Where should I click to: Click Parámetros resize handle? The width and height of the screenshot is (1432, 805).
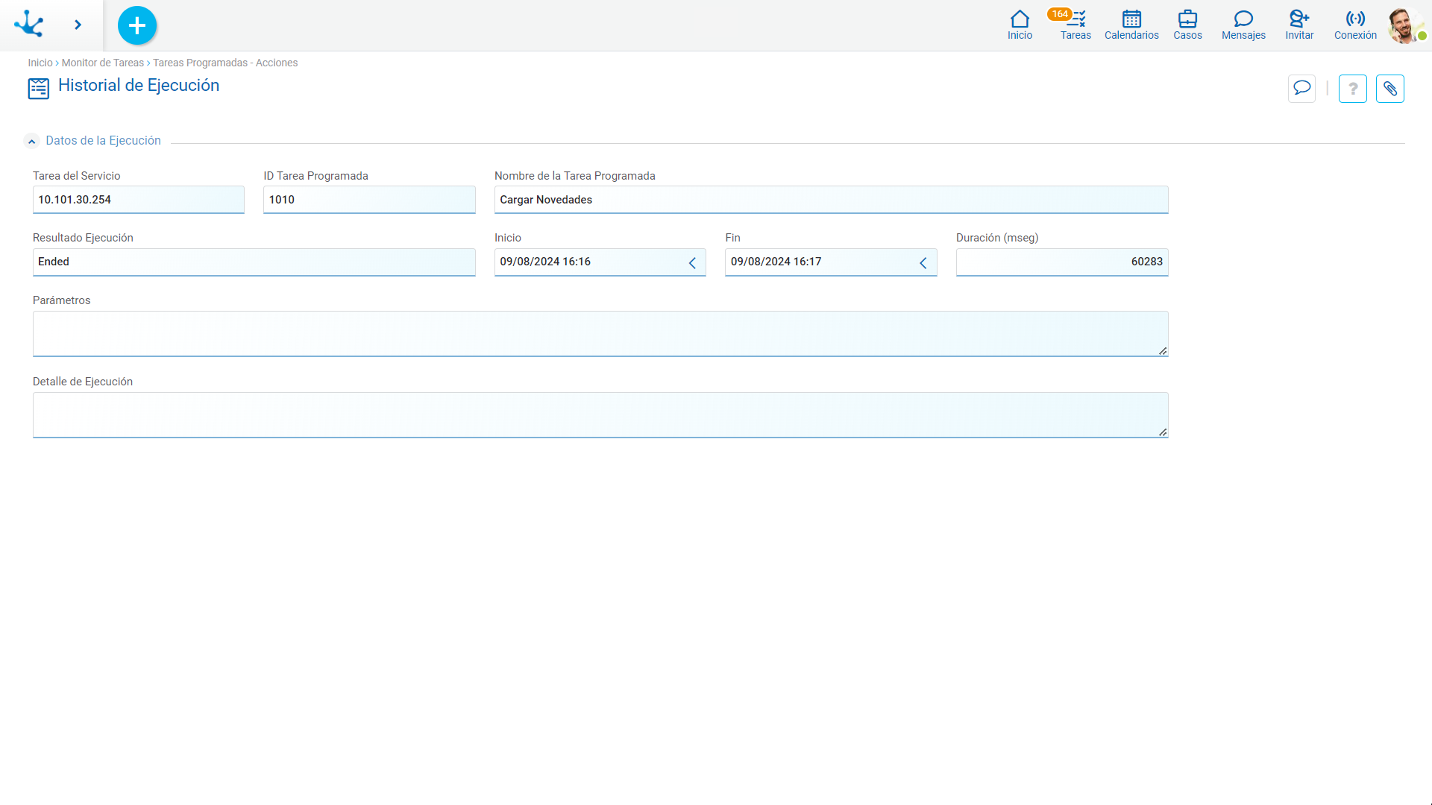tap(1163, 351)
